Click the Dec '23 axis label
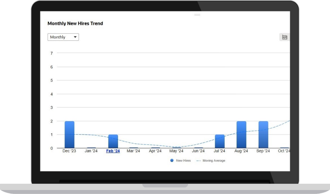 69,151
